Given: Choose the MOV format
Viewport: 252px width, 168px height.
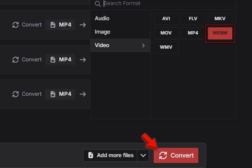Looking at the screenshot, I should point(166,33).
